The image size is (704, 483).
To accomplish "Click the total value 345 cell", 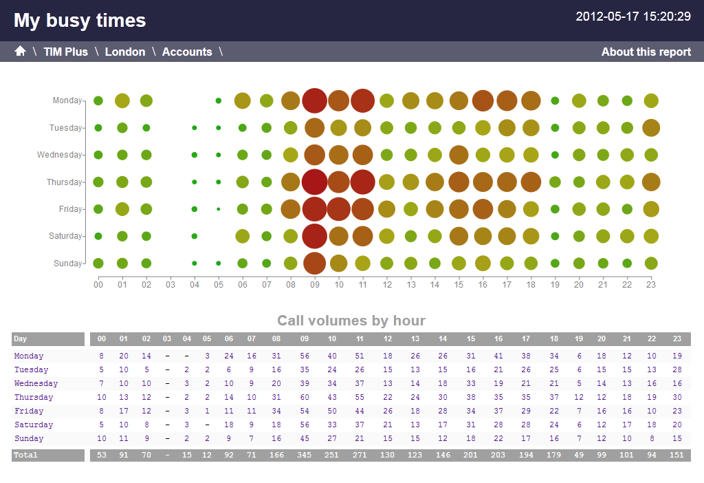I will click(x=304, y=455).
